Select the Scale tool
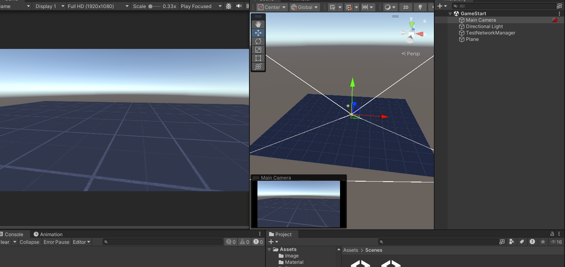The image size is (565, 267). [258, 50]
